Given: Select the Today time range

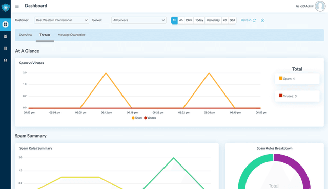Looking at the screenshot, I should point(199,20).
